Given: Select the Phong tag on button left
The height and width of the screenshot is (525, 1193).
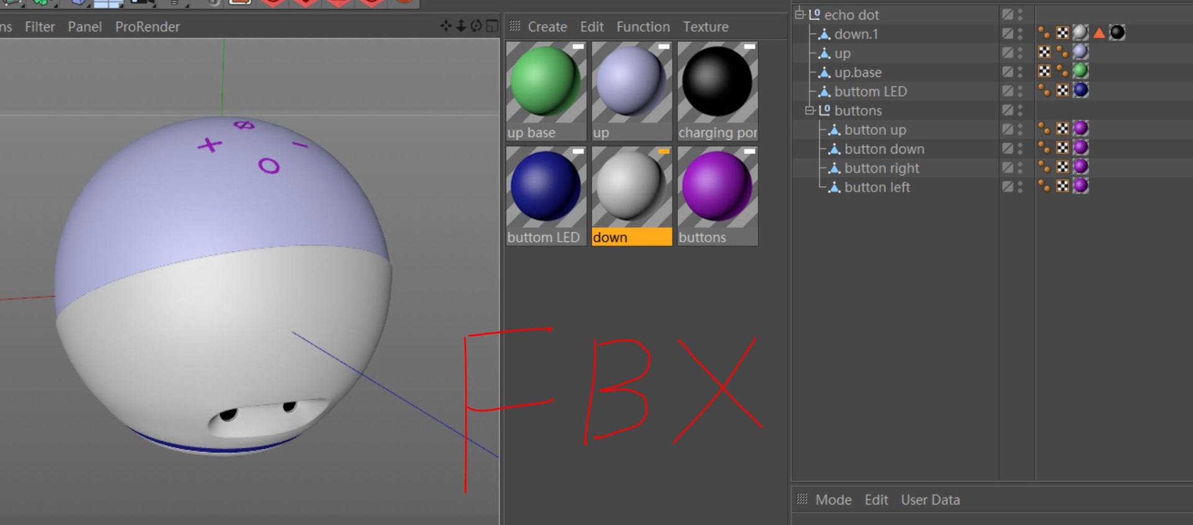Looking at the screenshot, I should pos(1044,186).
